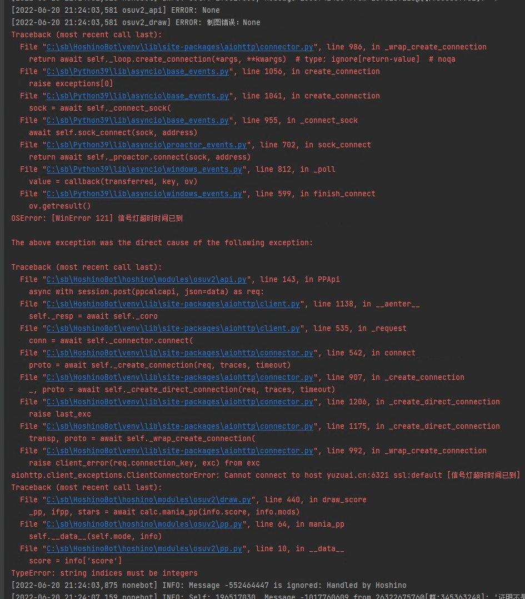525x599 pixels.
Task: Click the 'Message -552464447 is ignored' log line
Action: [209, 585]
